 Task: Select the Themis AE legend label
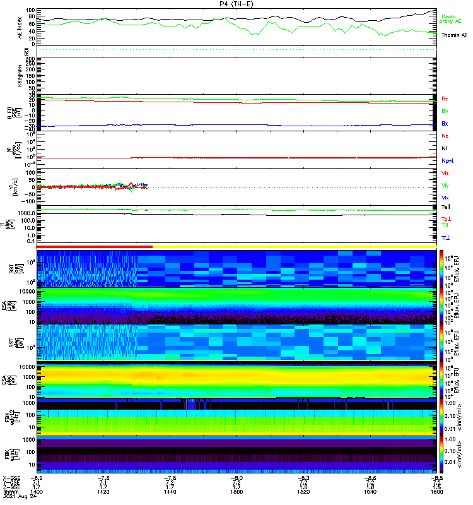(454, 35)
